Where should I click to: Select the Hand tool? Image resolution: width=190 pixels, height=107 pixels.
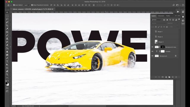click(x=7, y=71)
